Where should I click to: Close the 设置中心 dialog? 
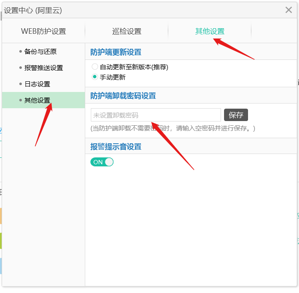(289, 10)
